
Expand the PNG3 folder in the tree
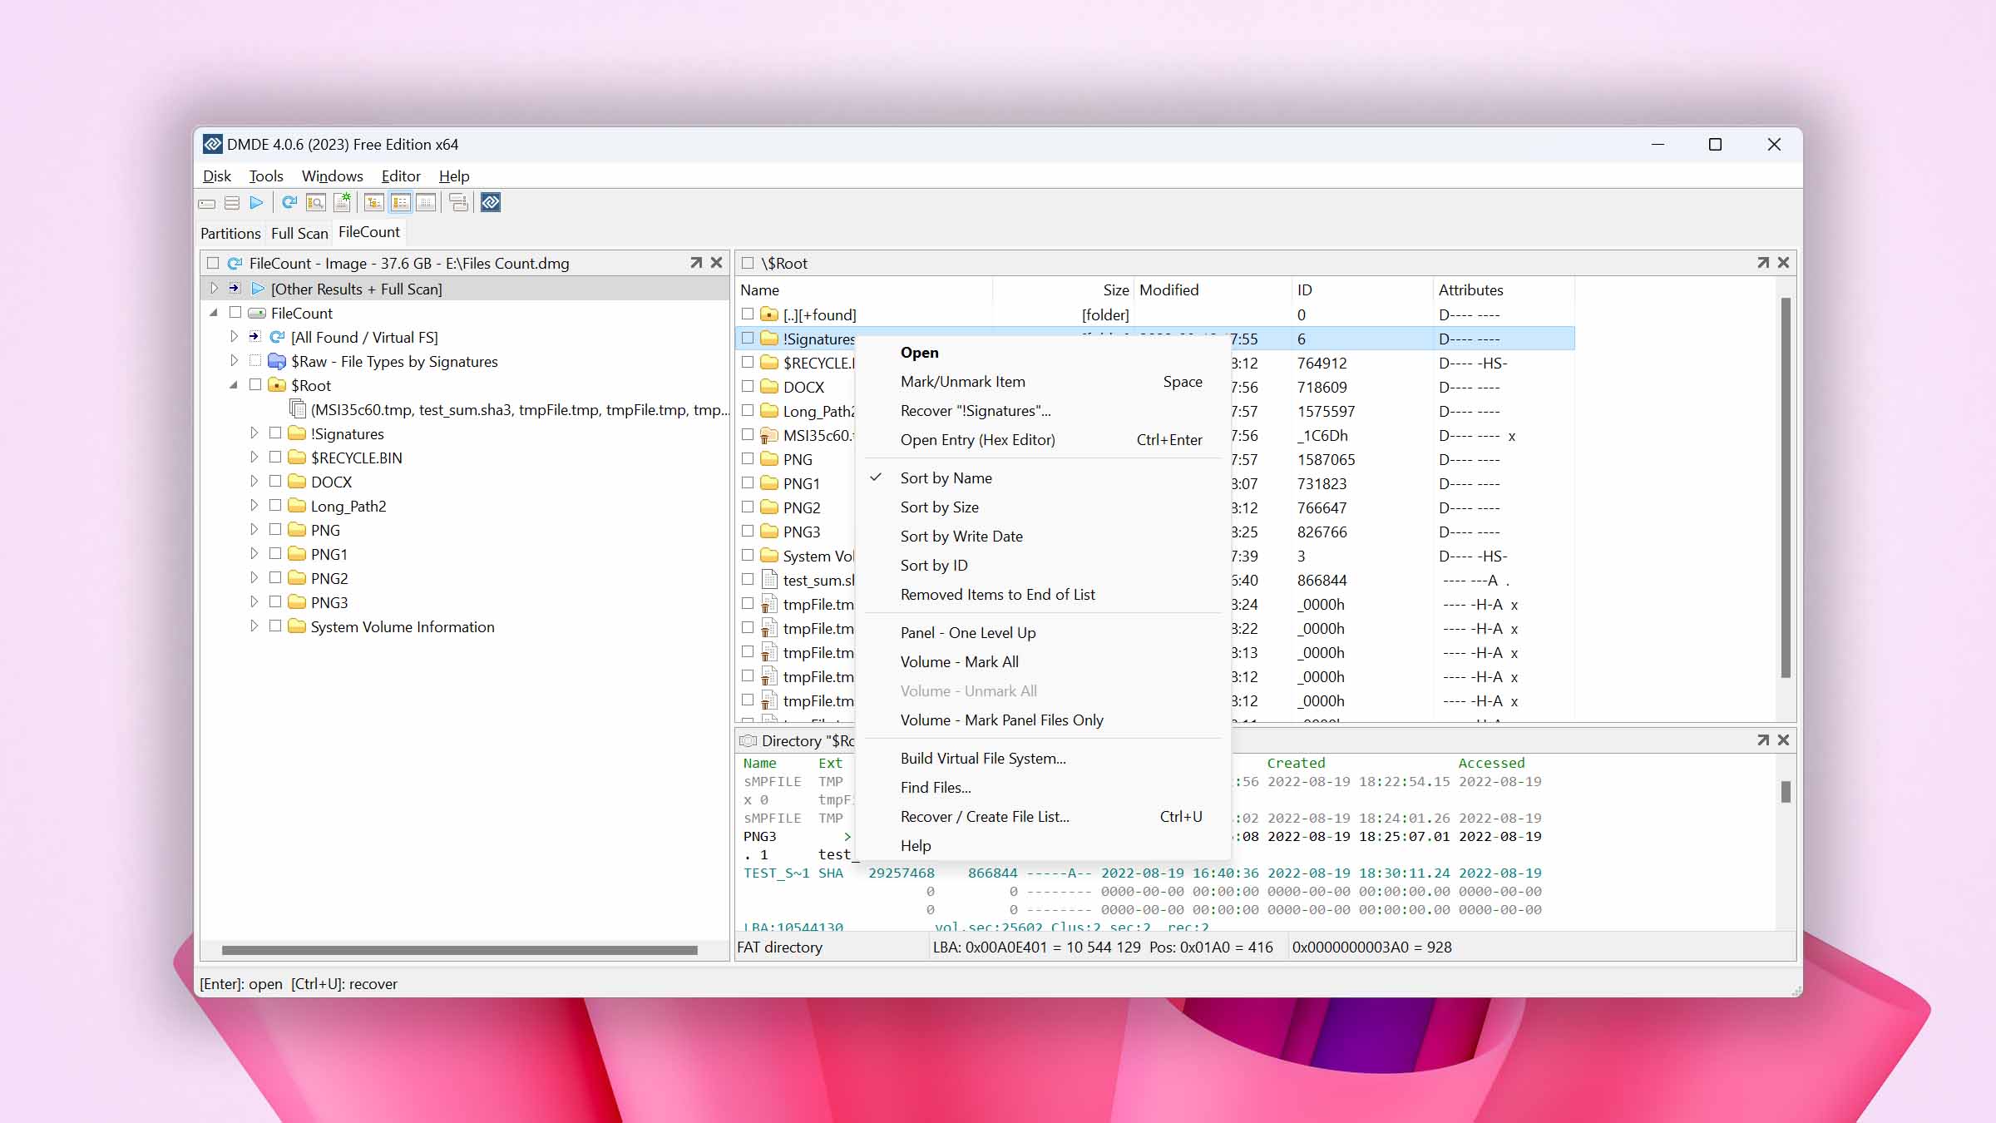pyautogui.click(x=254, y=602)
